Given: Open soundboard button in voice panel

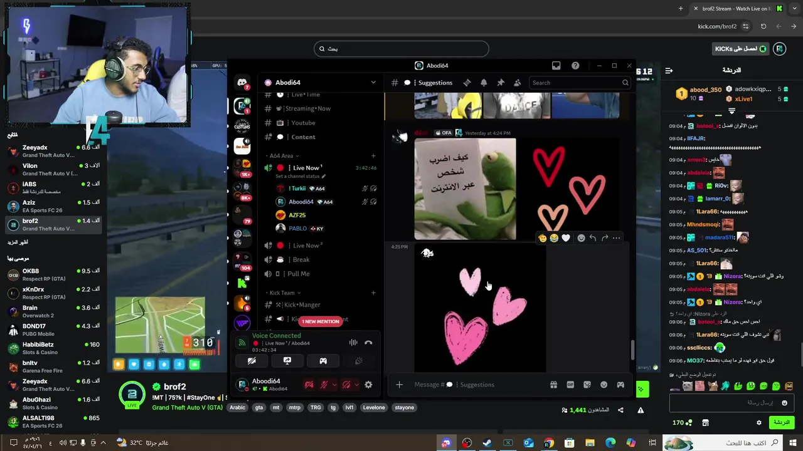Looking at the screenshot, I should [359, 361].
